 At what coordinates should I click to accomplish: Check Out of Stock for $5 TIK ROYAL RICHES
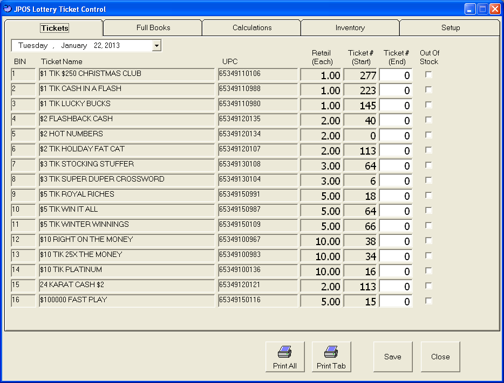click(428, 195)
